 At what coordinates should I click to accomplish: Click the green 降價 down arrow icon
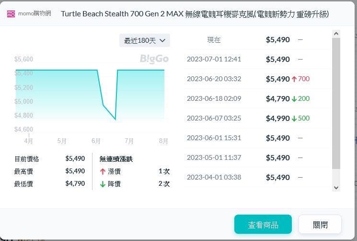point(103,184)
